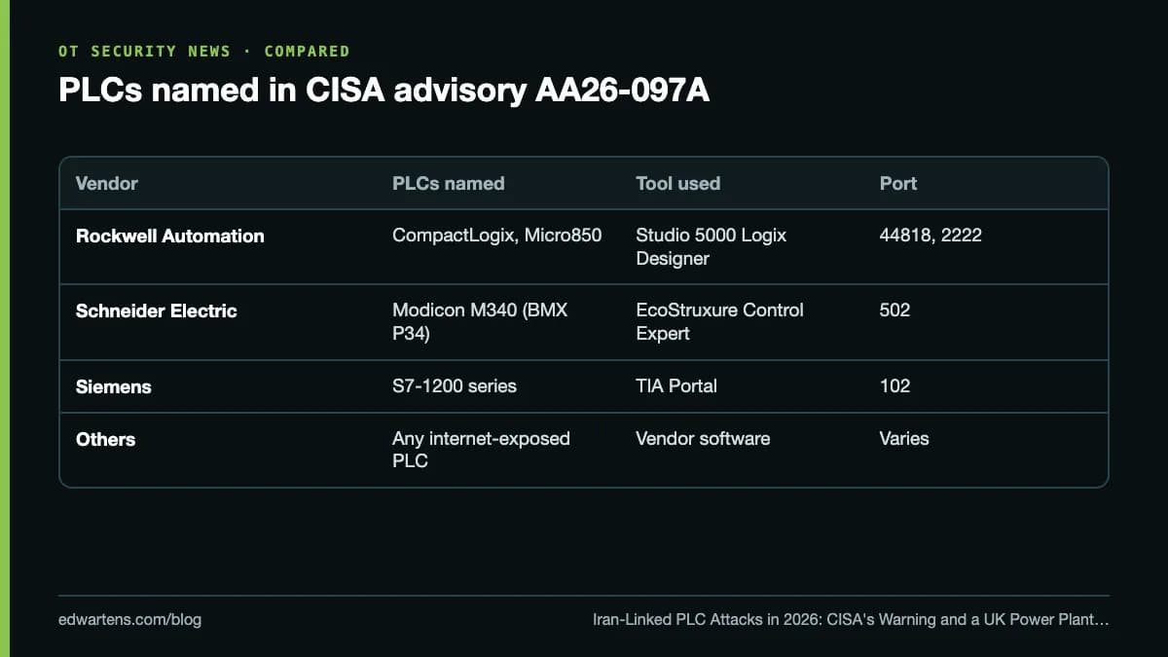Click the 'Others' vendor cell

(x=106, y=439)
